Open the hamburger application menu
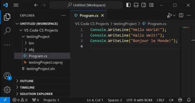The image size is (195, 103). (x=16, y=5)
